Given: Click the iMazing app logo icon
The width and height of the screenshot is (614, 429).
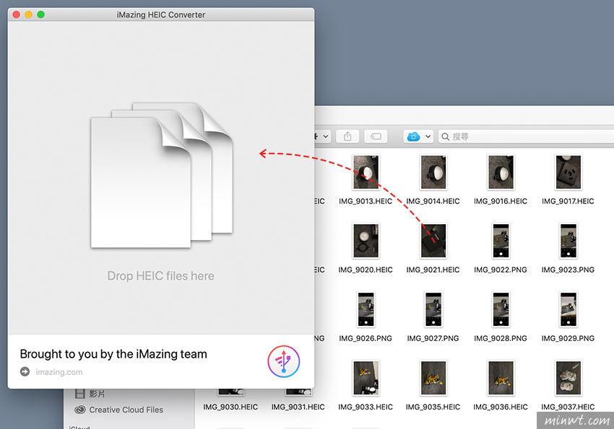Looking at the screenshot, I should (283, 361).
